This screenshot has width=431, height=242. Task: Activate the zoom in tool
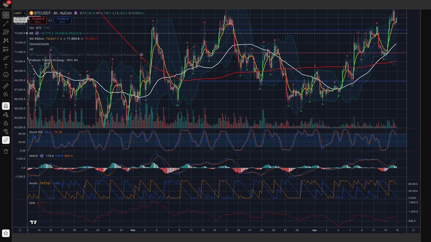point(6,94)
